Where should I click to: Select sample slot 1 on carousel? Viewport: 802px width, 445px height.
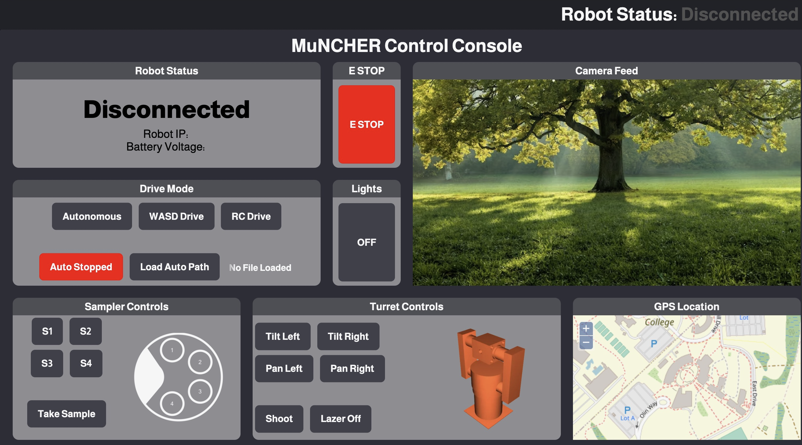tap(172, 350)
